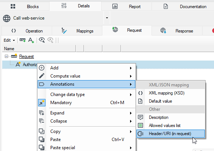
Task: Collapse the Request tree node
Action: pyautogui.click(x=6, y=56)
